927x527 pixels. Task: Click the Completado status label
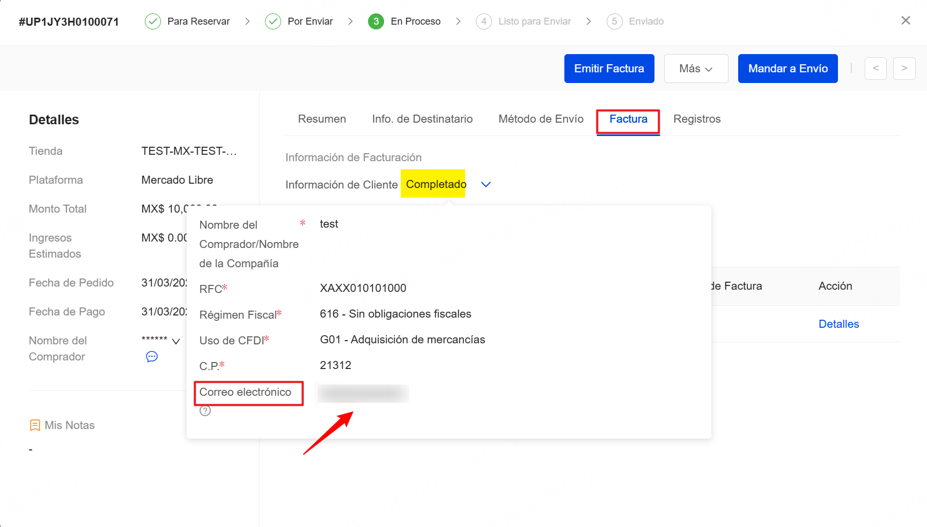[x=436, y=184]
